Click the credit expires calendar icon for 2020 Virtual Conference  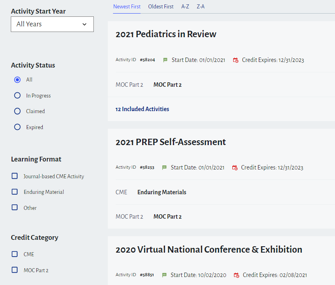coord(236,275)
